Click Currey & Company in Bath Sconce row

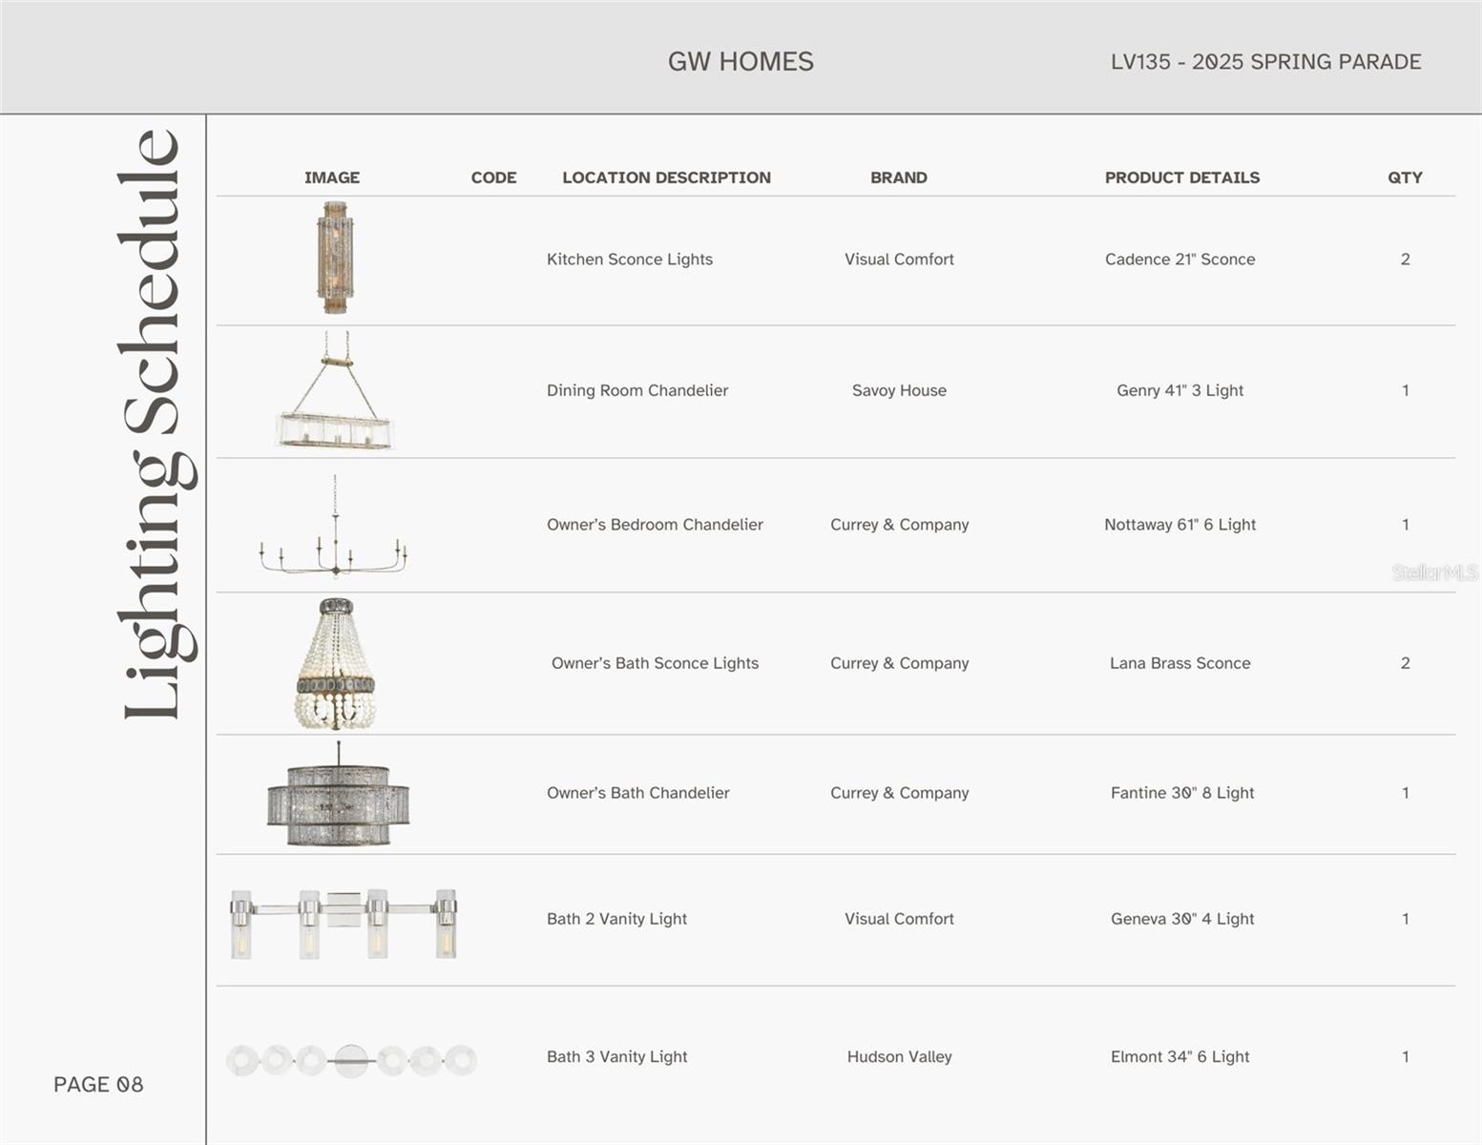(x=899, y=663)
